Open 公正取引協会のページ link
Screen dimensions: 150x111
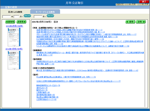point(46,99)
